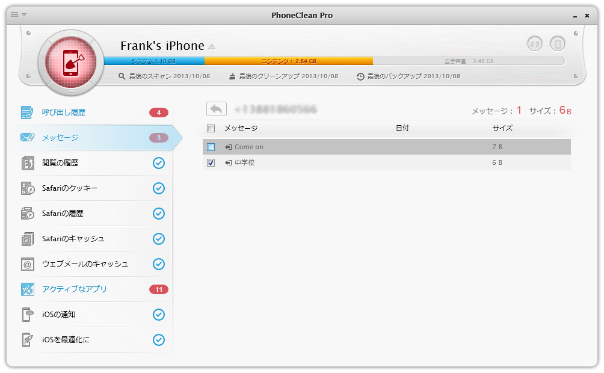Open アクティブなアプリ category
This screenshot has height=373, width=604.
(x=75, y=289)
